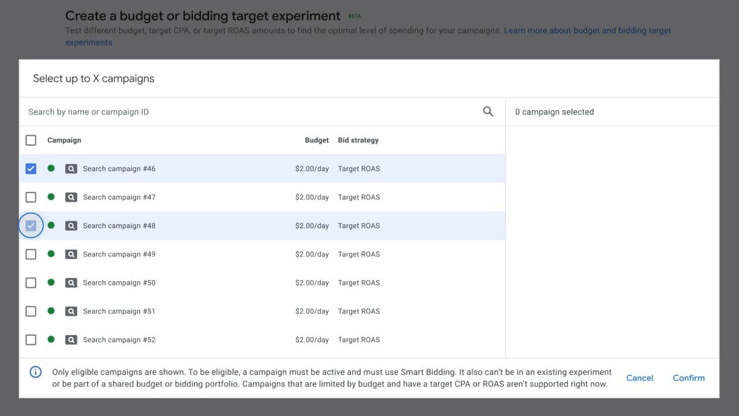The image size is (739, 416).
Task: Check Search campaign #51 checkbox
Action: click(x=31, y=311)
